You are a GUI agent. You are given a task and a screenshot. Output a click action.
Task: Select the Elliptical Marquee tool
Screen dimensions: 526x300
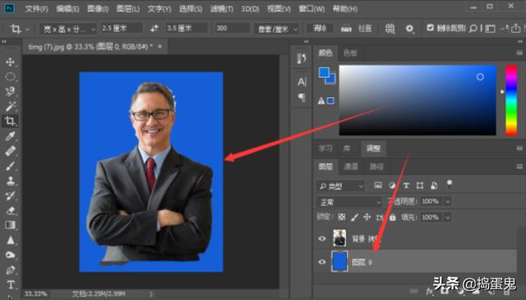[x=10, y=76]
